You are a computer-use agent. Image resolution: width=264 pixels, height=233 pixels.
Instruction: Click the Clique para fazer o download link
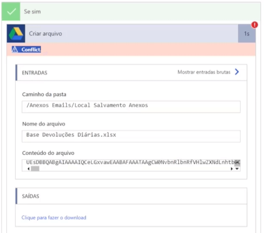pyautogui.click(x=54, y=218)
